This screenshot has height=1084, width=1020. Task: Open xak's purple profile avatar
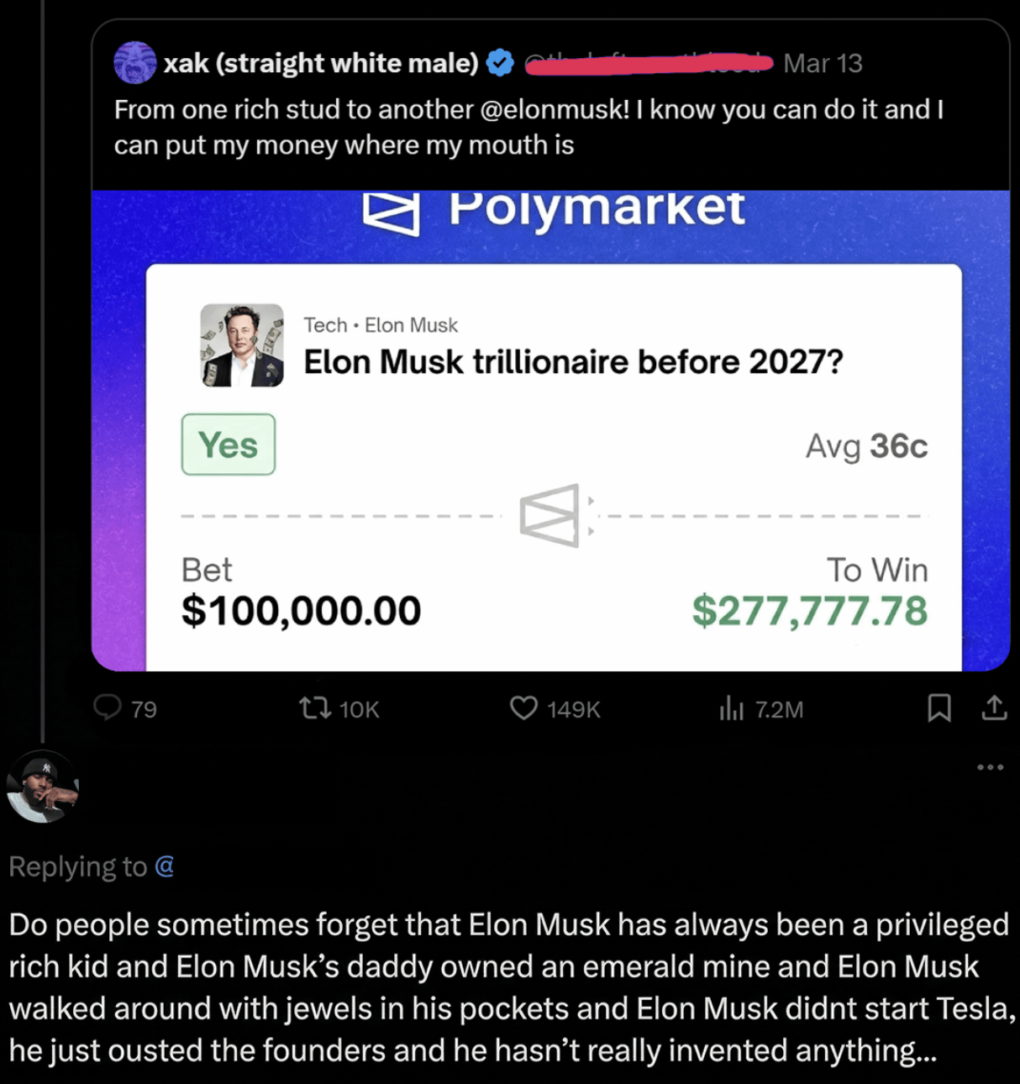point(135,63)
